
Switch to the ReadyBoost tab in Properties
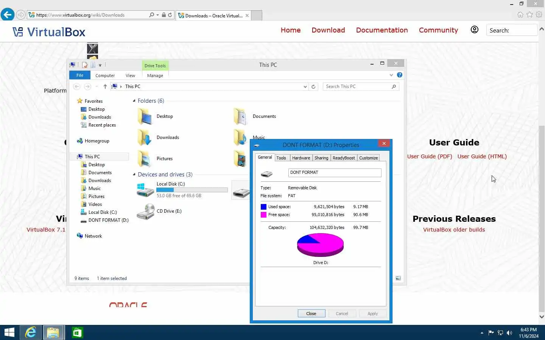[x=344, y=158]
